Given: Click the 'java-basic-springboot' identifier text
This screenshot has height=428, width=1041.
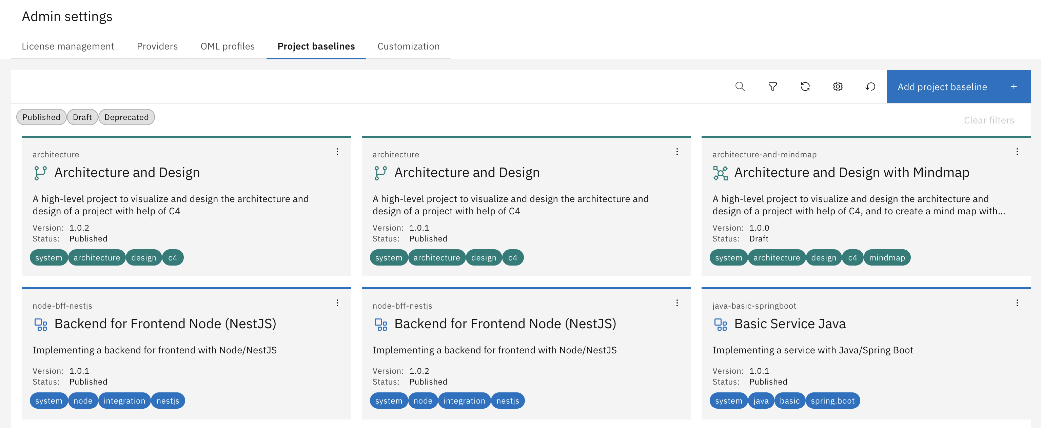Looking at the screenshot, I should coord(754,306).
